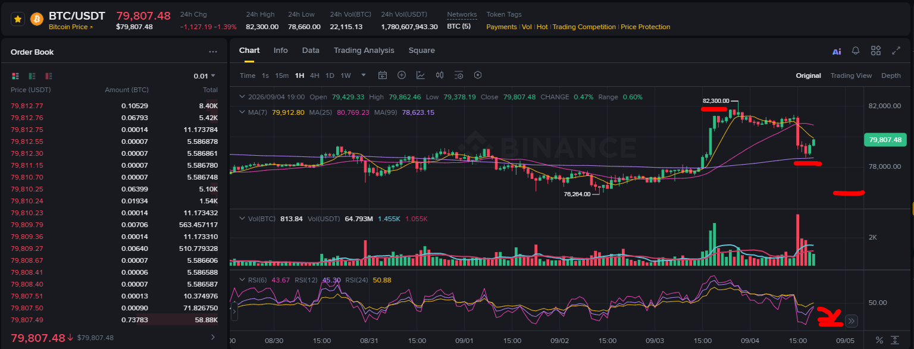Switch chart interval to 1W

point(346,76)
